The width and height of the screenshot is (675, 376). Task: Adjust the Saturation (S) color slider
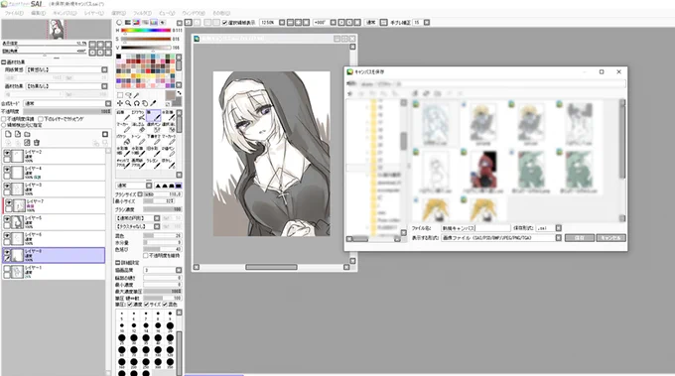pos(146,39)
